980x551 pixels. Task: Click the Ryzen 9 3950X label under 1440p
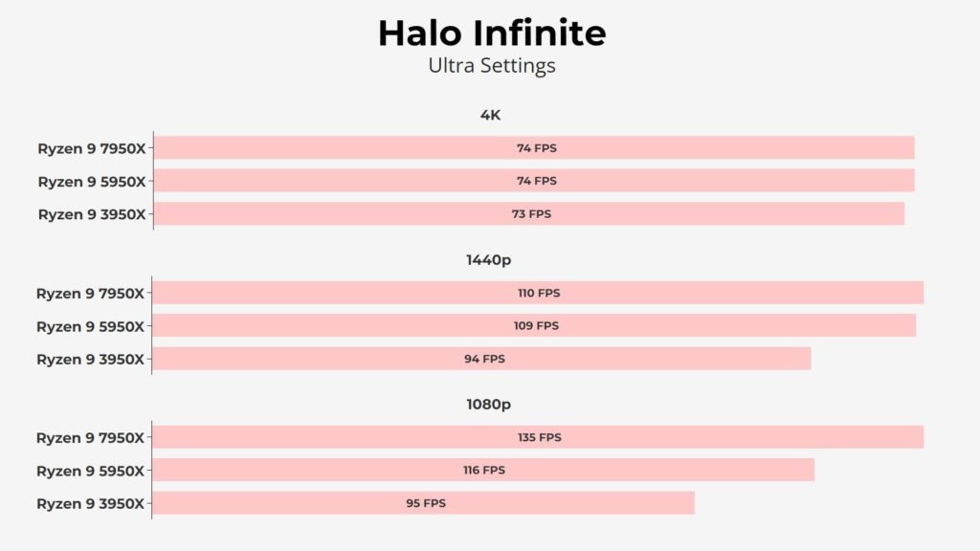90,360
